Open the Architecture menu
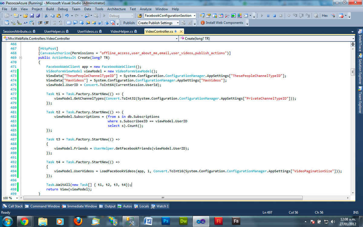363x227 pixels. pyautogui.click(x=116, y=9)
